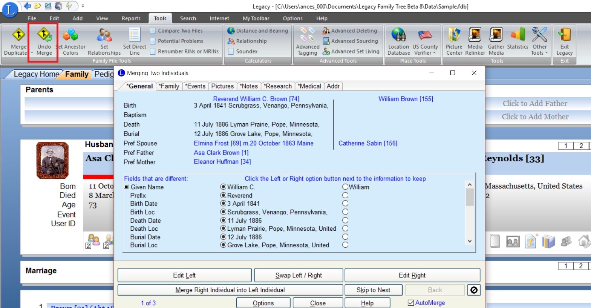Open the Statistics chart tool
This screenshot has width=591, height=308.
coord(518,38)
